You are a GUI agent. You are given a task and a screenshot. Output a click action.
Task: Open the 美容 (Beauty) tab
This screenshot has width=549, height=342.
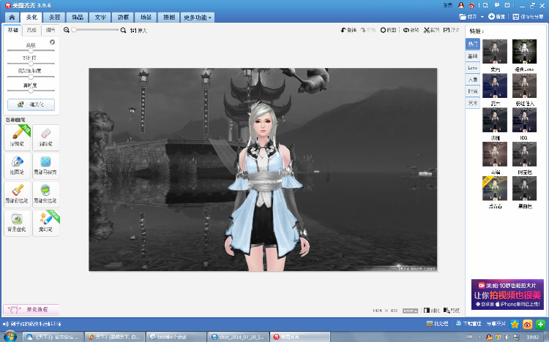54,17
